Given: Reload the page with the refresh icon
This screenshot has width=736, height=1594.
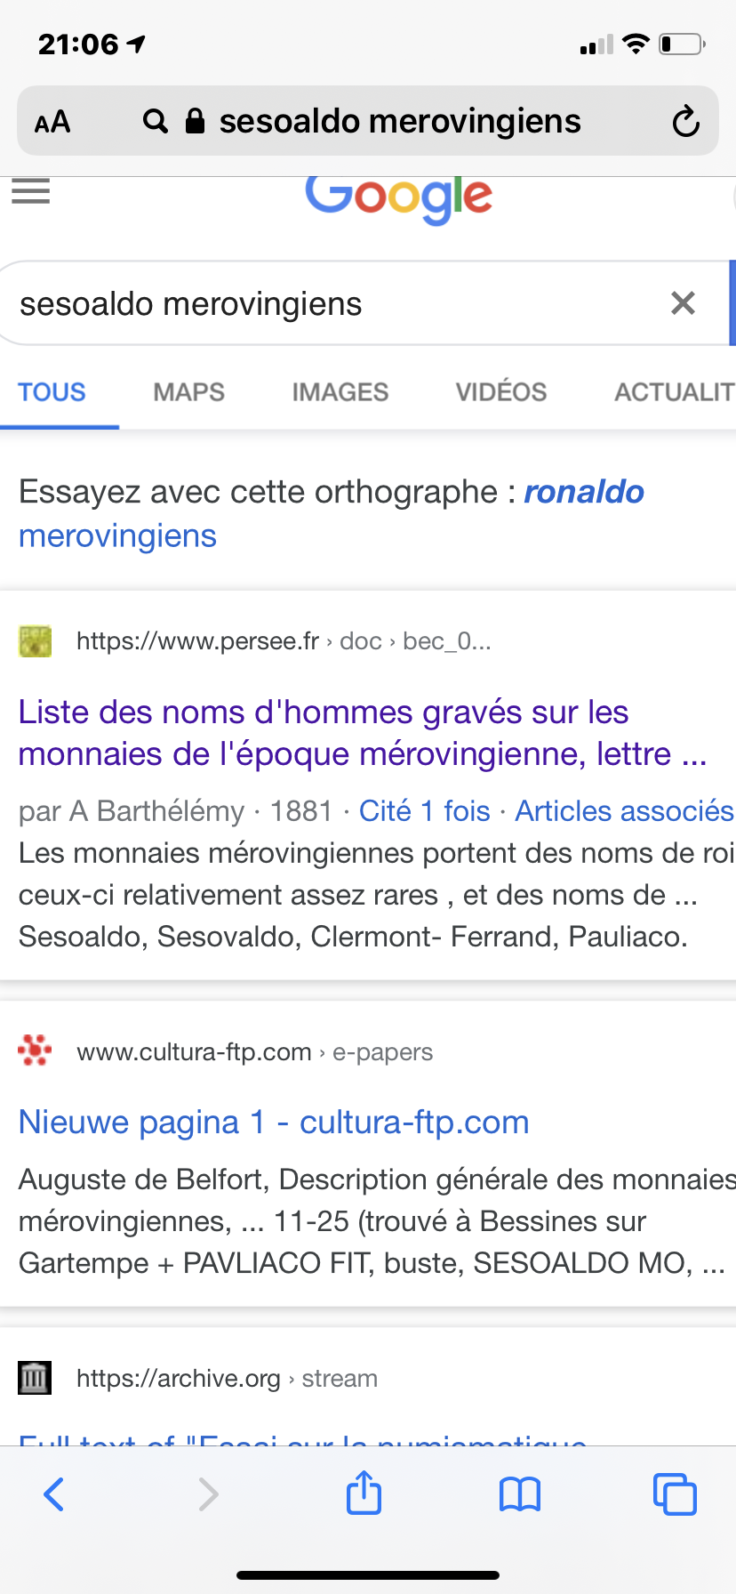Looking at the screenshot, I should pos(685,122).
